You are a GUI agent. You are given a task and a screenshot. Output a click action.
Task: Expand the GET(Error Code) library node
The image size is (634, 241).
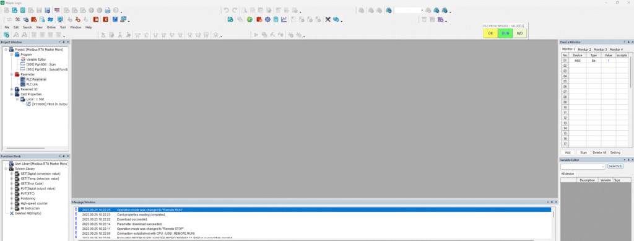pyautogui.click(x=12, y=183)
